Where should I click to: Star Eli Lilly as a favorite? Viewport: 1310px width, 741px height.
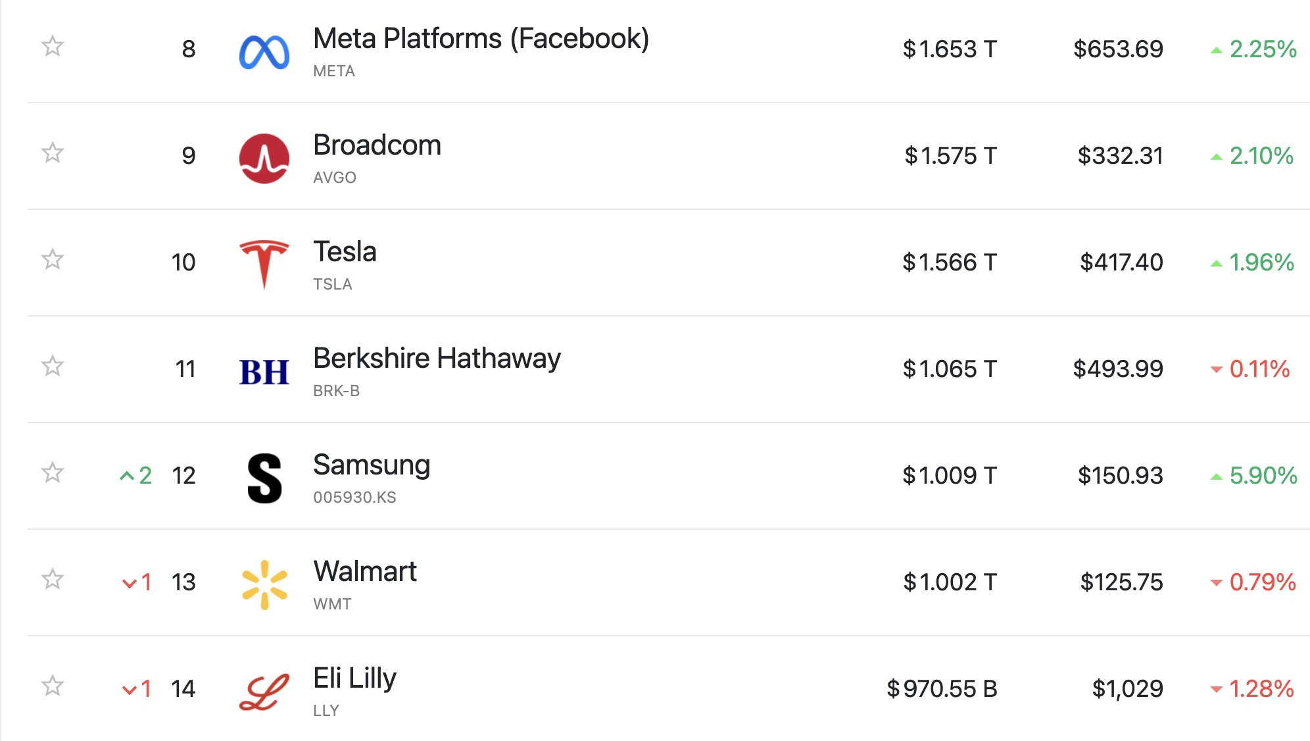point(53,686)
